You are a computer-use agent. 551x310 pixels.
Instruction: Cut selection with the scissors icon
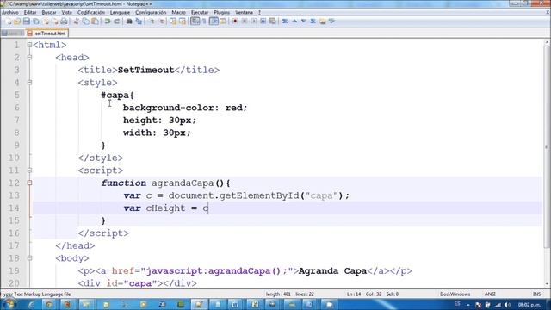coord(76,22)
